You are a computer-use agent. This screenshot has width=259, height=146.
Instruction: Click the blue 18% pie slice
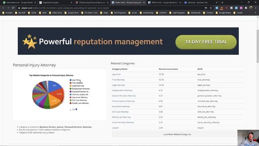pyautogui.click(x=55, y=86)
